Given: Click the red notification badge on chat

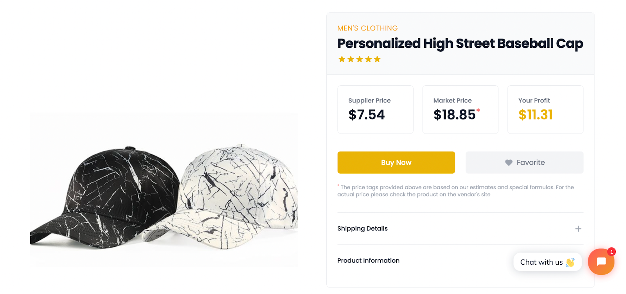Looking at the screenshot, I should coord(612,252).
